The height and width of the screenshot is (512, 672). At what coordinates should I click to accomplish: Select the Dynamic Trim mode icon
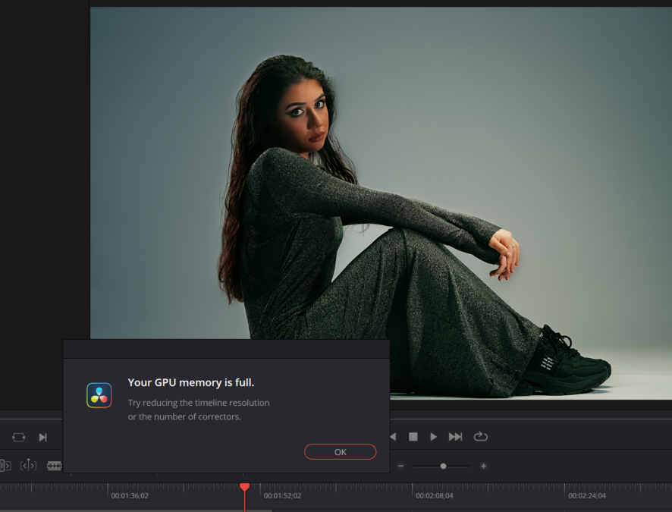tap(28, 465)
